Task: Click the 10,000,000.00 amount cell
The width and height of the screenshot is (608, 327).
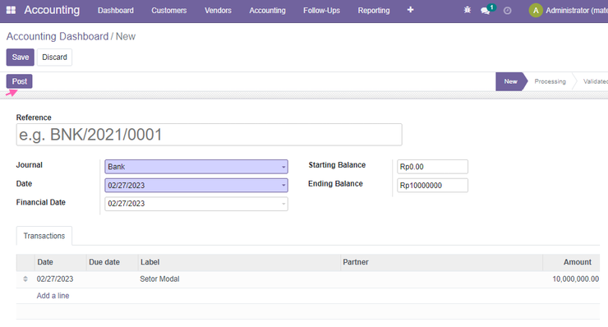Action: [x=575, y=279]
